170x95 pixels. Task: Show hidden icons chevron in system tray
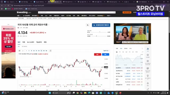coord(148,93)
